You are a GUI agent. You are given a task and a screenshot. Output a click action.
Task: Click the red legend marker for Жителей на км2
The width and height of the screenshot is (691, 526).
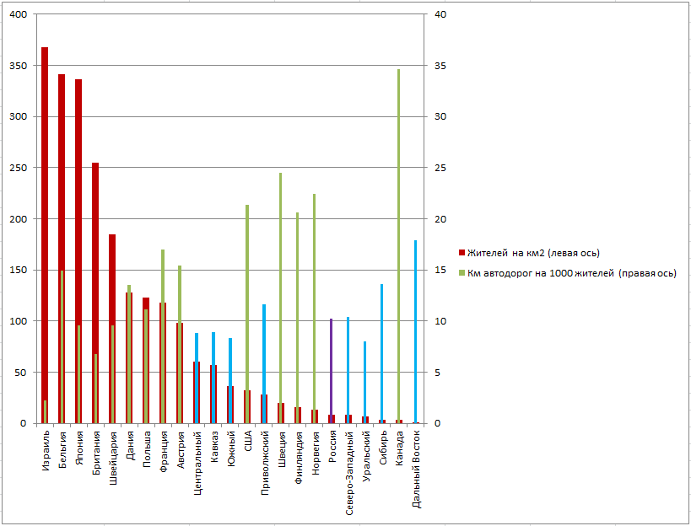click(462, 253)
